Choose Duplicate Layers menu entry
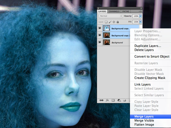 coord(150,46)
